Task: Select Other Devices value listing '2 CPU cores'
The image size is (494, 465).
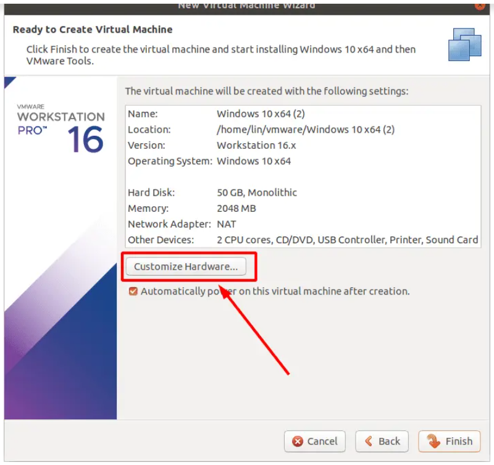Action: [348, 240]
